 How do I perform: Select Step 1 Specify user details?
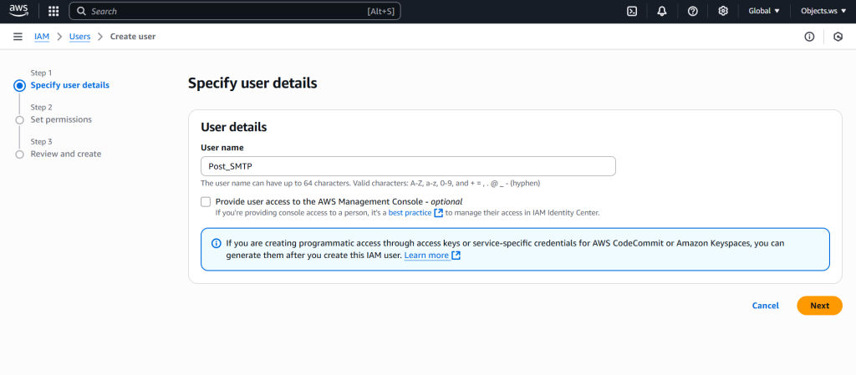[69, 85]
